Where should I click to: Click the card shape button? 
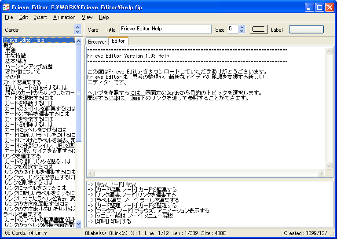[x=259, y=29]
